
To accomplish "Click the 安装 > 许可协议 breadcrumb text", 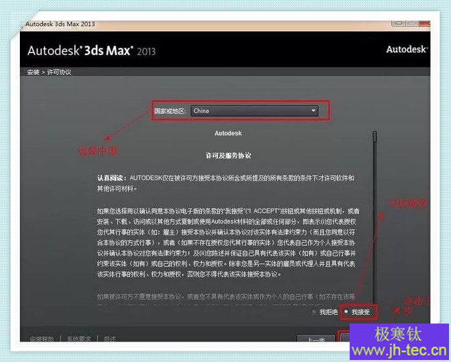I will click(x=49, y=72).
